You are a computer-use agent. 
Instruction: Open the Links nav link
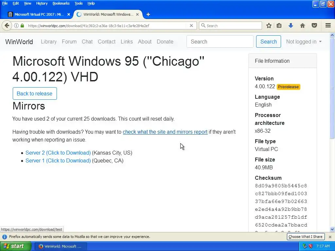coord(127,42)
